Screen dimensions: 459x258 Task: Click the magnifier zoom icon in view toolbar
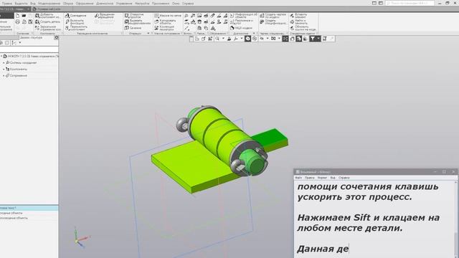click(x=217, y=39)
